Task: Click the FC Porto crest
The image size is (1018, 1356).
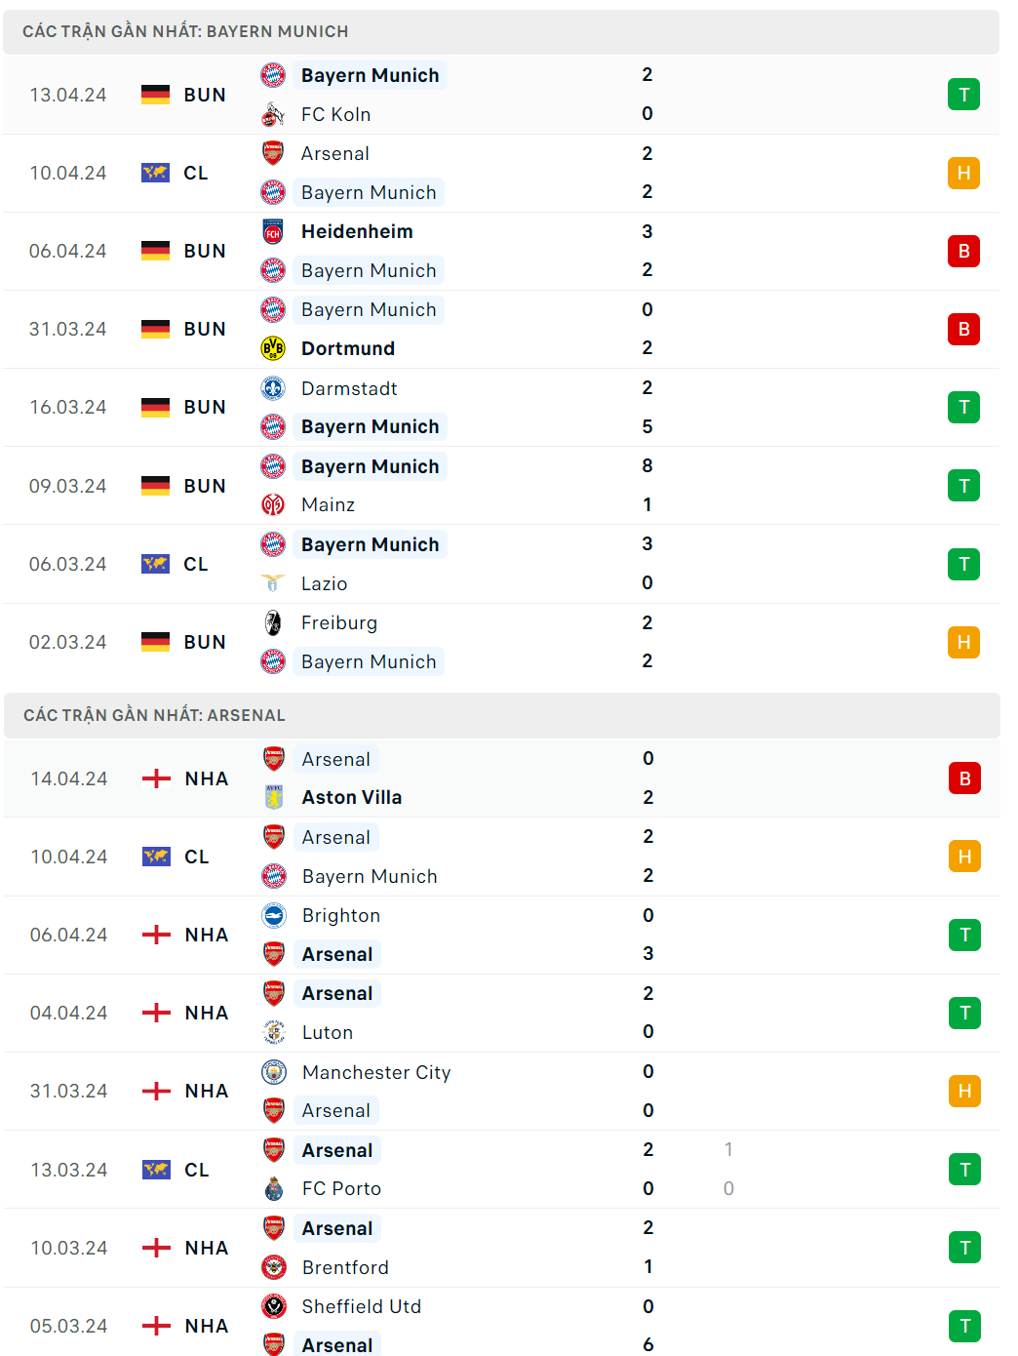Action: [274, 1188]
